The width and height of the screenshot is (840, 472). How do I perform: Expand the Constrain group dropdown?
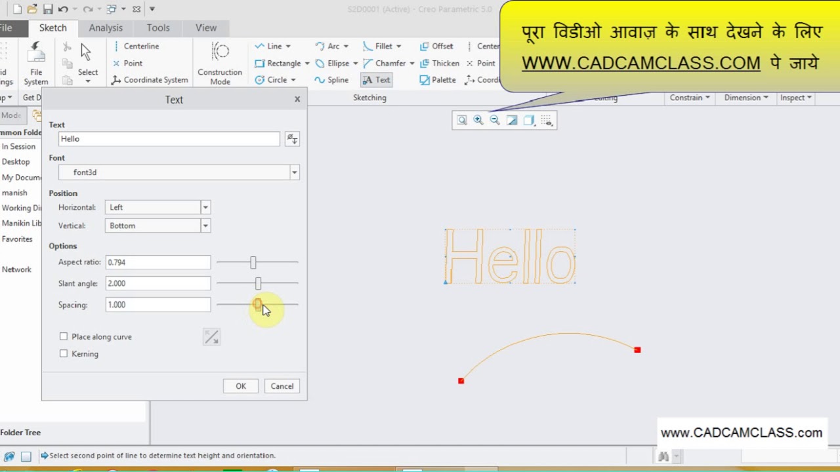pos(690,98)
